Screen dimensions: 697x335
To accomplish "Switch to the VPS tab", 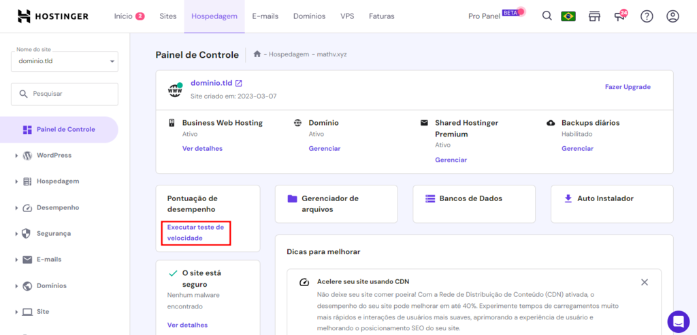I will 347,16.
